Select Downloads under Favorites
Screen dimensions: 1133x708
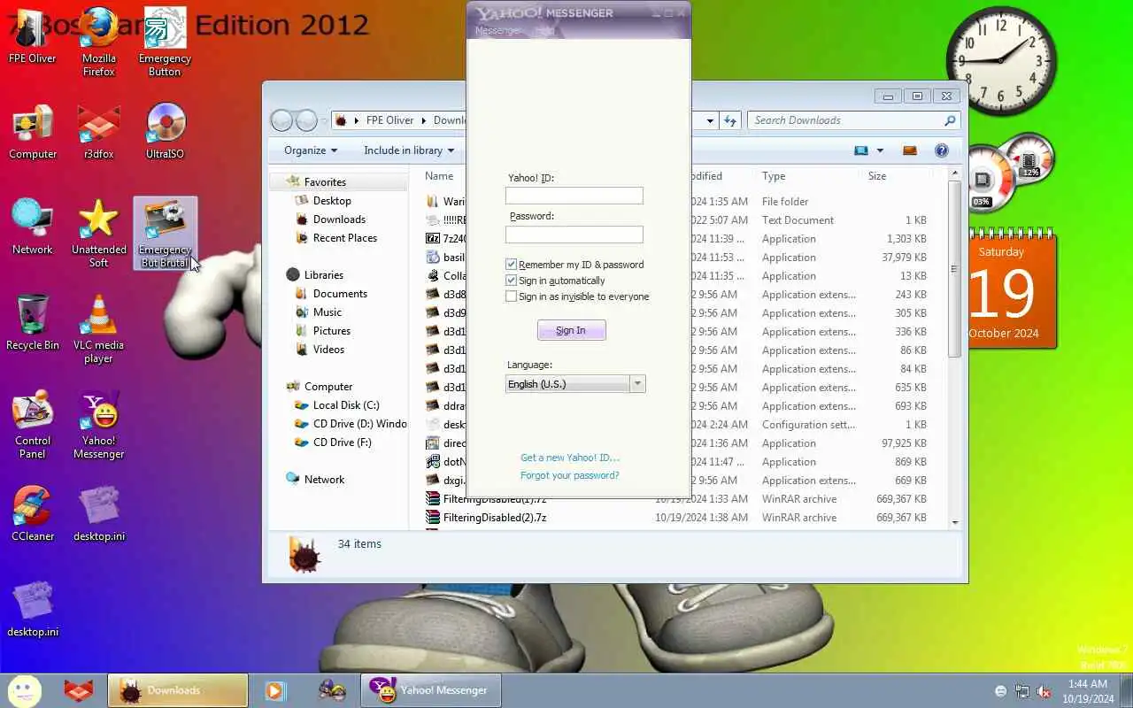click(x=339, y=219)
